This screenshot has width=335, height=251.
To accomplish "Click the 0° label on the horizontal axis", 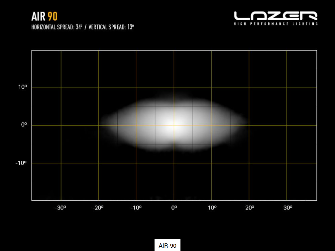I will pyautogui.click(x=174, y=208).
